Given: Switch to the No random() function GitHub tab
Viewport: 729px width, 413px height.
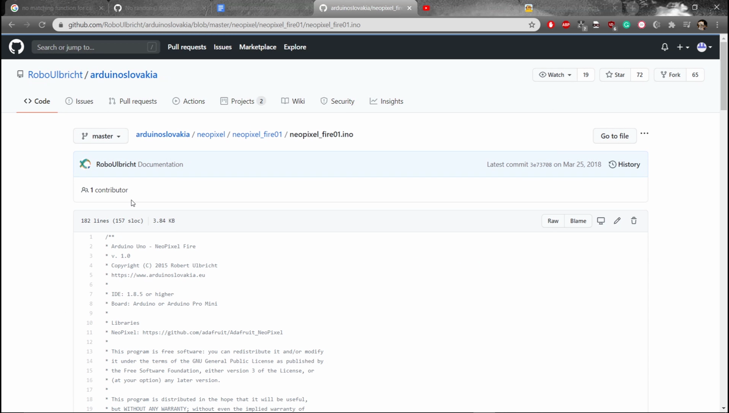Looking at the screenshot, I should click(x=159, y=8).
